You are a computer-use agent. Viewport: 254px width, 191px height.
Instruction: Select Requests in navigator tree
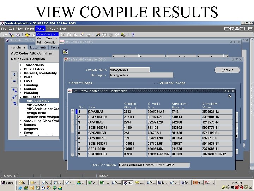click(31, 129)
